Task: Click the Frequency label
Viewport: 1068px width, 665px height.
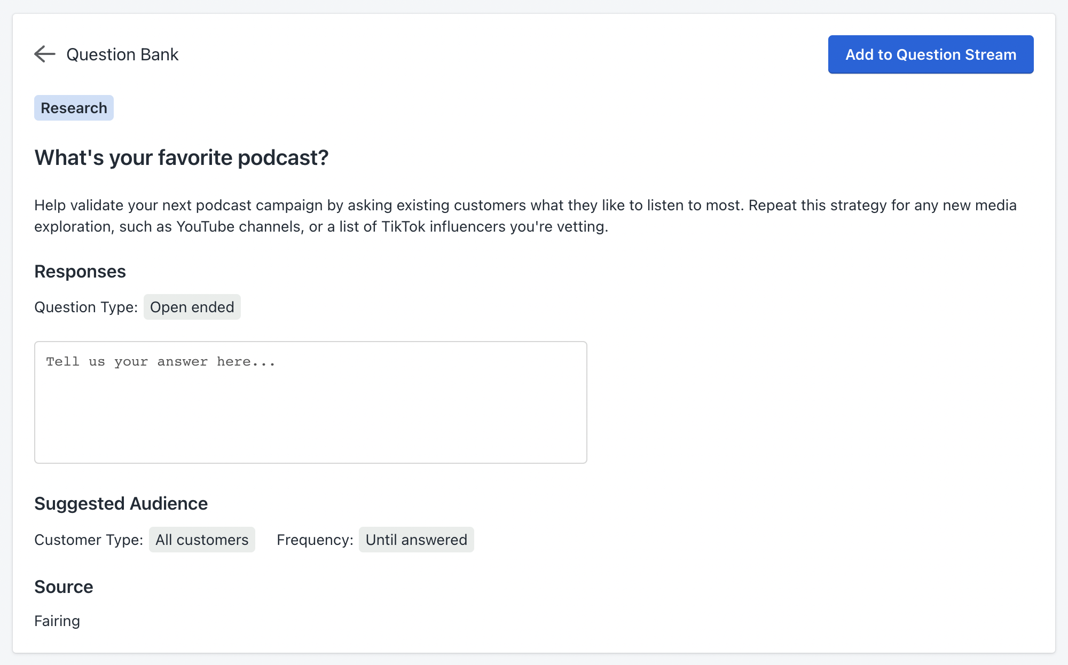Action: coord(315,540)
